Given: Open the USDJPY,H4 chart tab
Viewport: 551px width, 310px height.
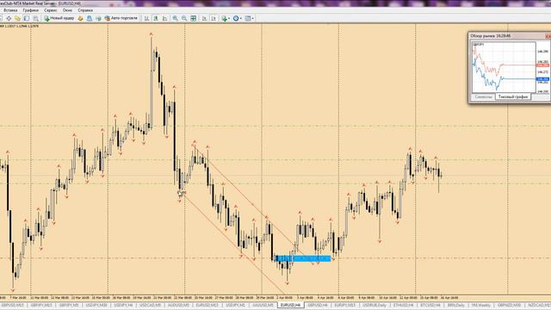Looking at the screenshot, I should 123,305.
